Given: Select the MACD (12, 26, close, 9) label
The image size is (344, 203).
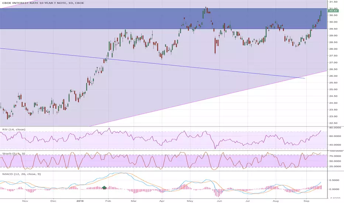Looking at the screenshot, I should point(21,174).
